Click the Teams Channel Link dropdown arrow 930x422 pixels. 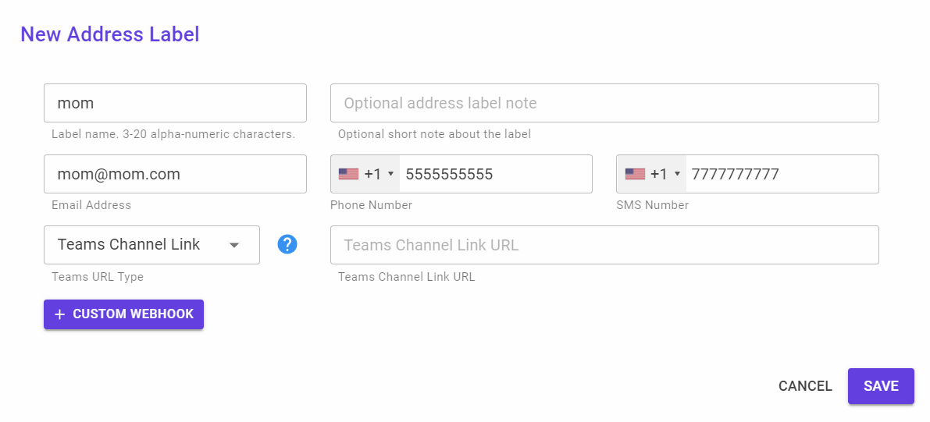point(234,245)
